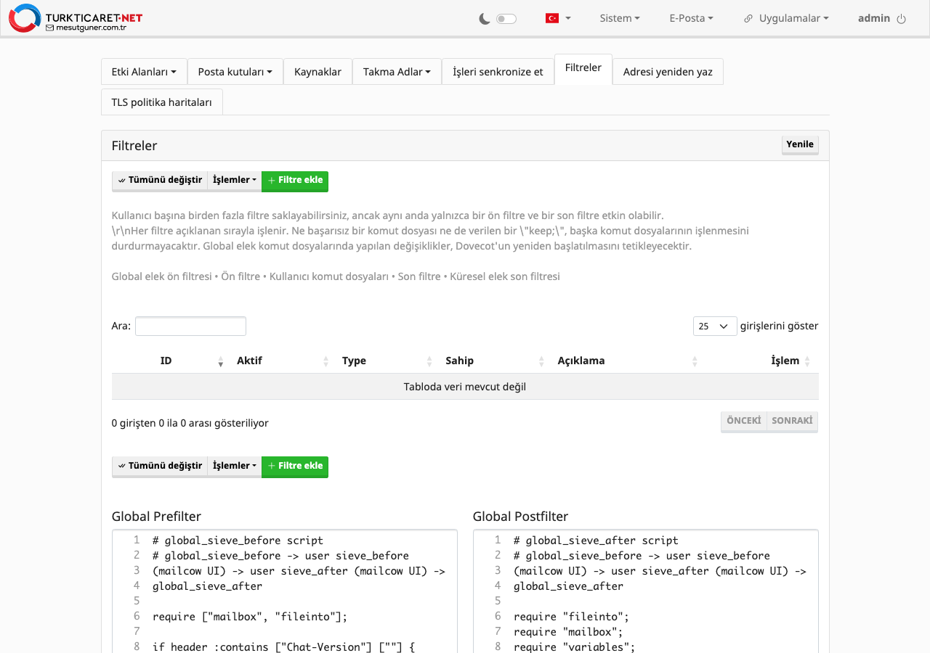
Task: Open the Etki Alanları tab dropdown
Action: [x=144, y=72]
